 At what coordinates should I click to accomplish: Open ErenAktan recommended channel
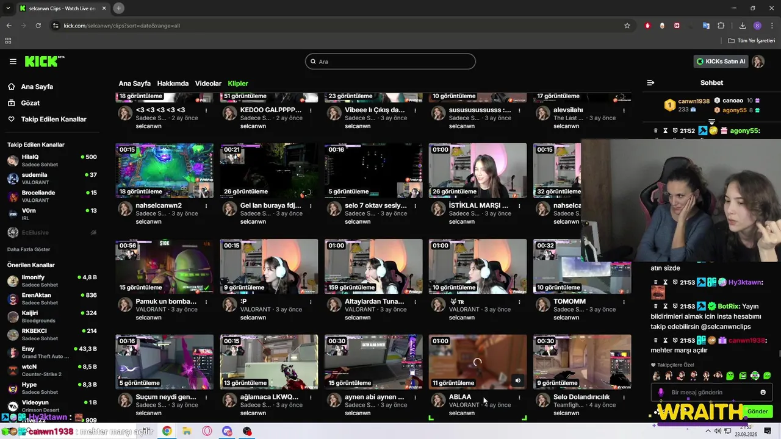pos(52,299)
